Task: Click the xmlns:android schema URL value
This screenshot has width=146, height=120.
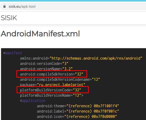Action: point(96,58)
